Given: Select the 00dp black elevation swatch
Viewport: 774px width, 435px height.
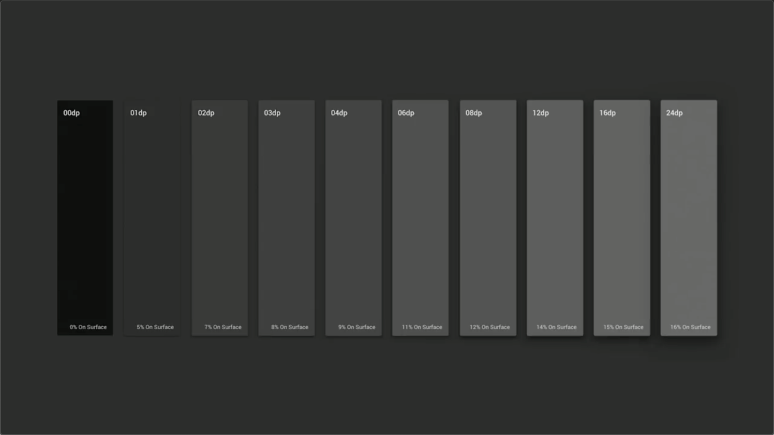Looking at the screenshot, I should 85,218.
